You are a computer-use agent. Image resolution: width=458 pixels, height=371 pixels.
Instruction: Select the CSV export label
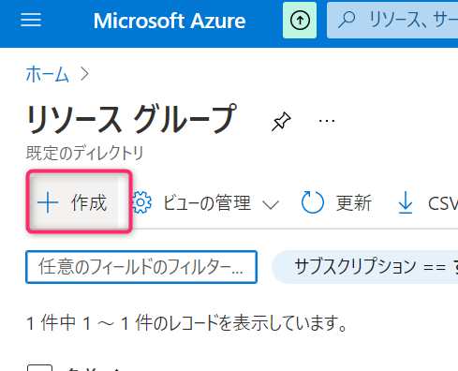coord(443,203)
